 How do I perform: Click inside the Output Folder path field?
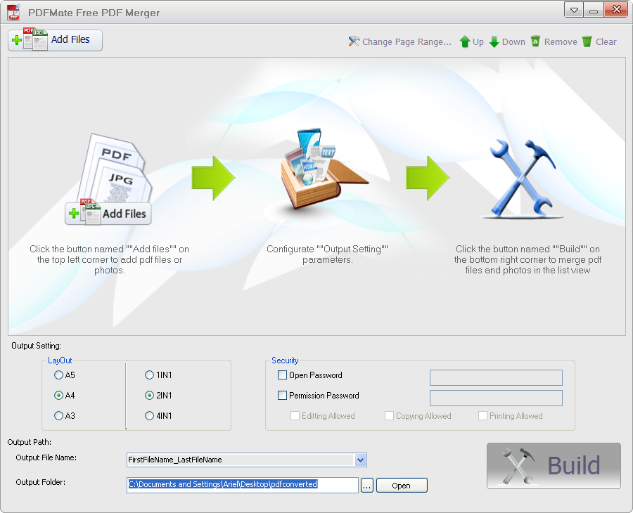point(239,485)
